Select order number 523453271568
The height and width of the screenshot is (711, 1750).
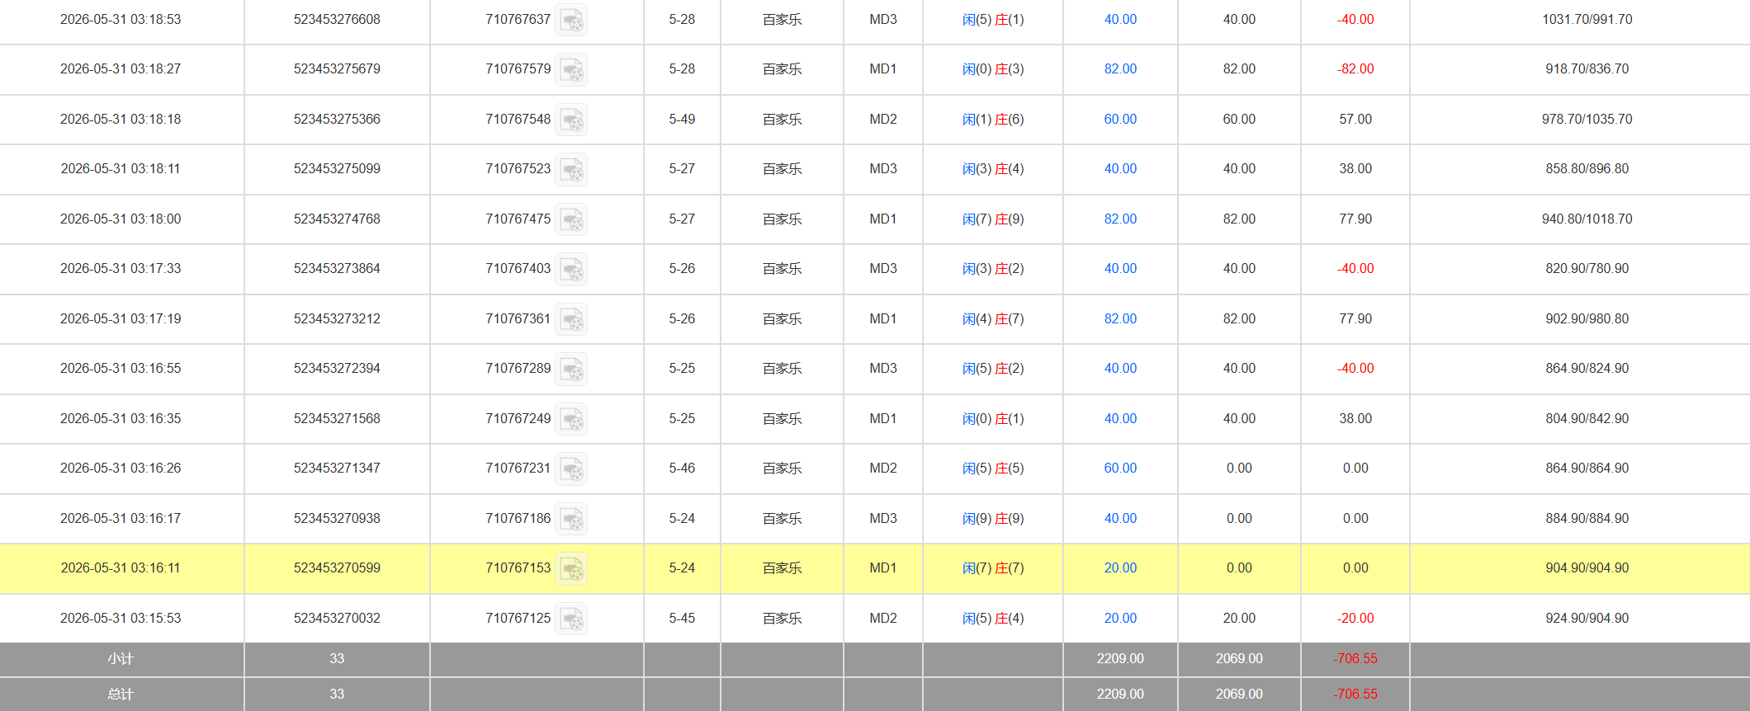tap(337, 418)
